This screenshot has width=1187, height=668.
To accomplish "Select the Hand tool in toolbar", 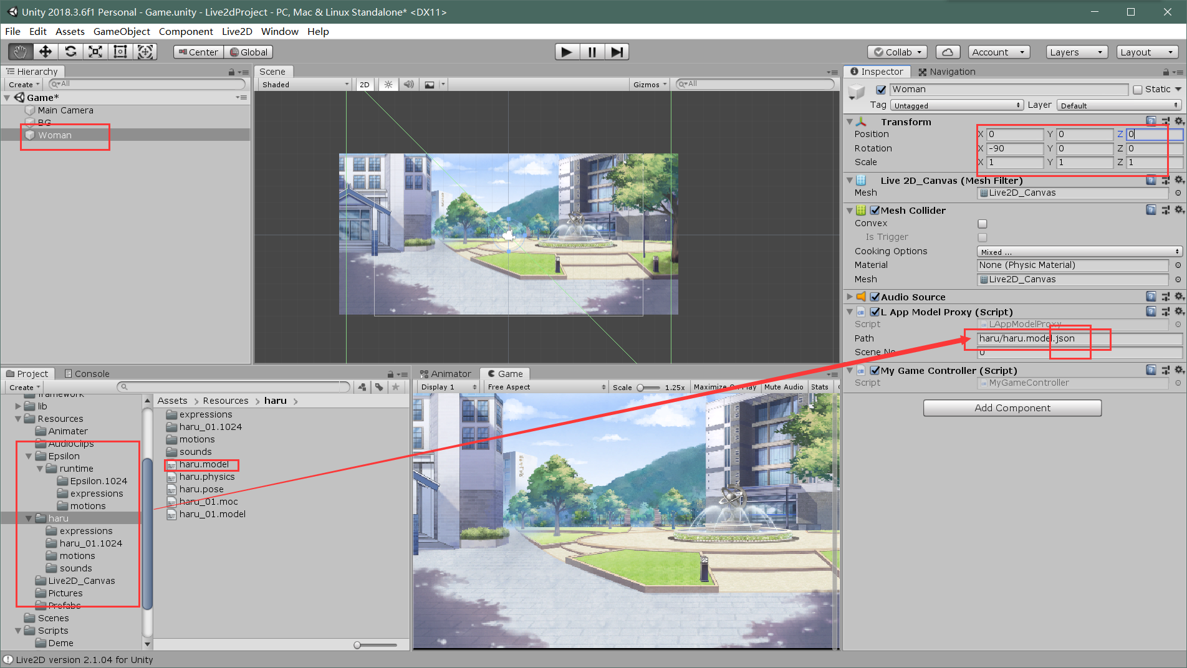I will (21, 52).
